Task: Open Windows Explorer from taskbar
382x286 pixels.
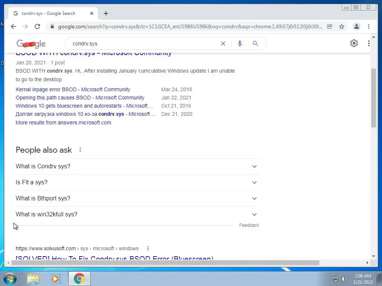Action: click(x=33, y=279)
